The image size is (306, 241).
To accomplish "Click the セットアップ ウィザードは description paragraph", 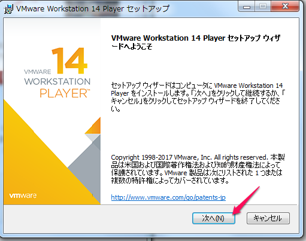I will tap(198, 97).
